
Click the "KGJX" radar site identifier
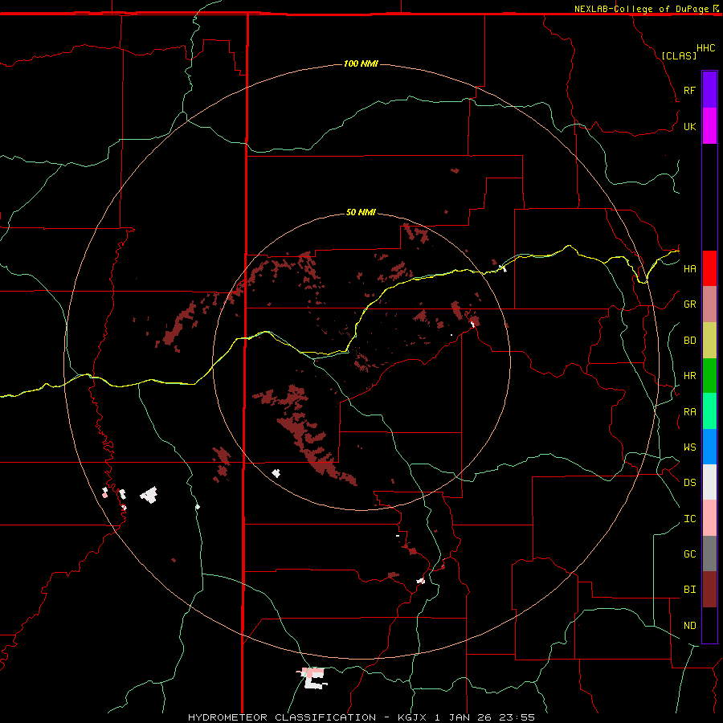coord(413,717)
